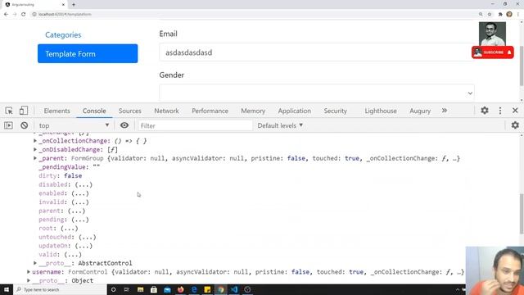Expand the _parent FormGroup entry
This screenshot has width=524, height=295.
pyautogui.click(x=35, y=158)
